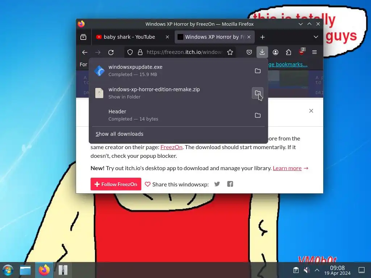Open the Header download entry

pos(170,115)
